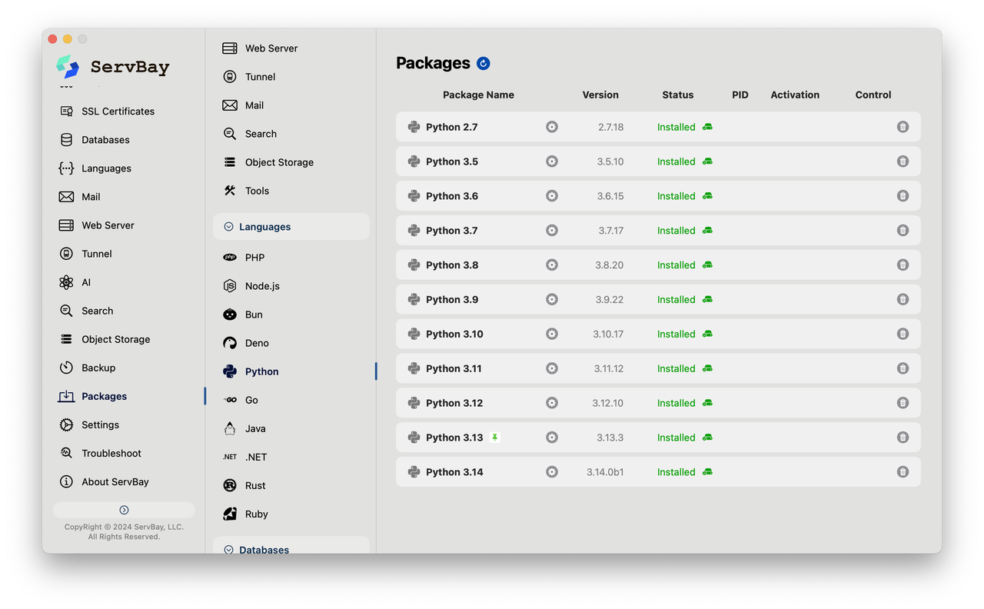Click the ServBay logo icon
This screenshot has height=609, width=984.
coord(68,67)
